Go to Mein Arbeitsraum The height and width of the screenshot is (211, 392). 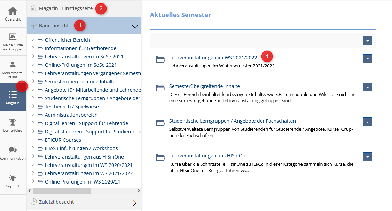pos(13,65)
